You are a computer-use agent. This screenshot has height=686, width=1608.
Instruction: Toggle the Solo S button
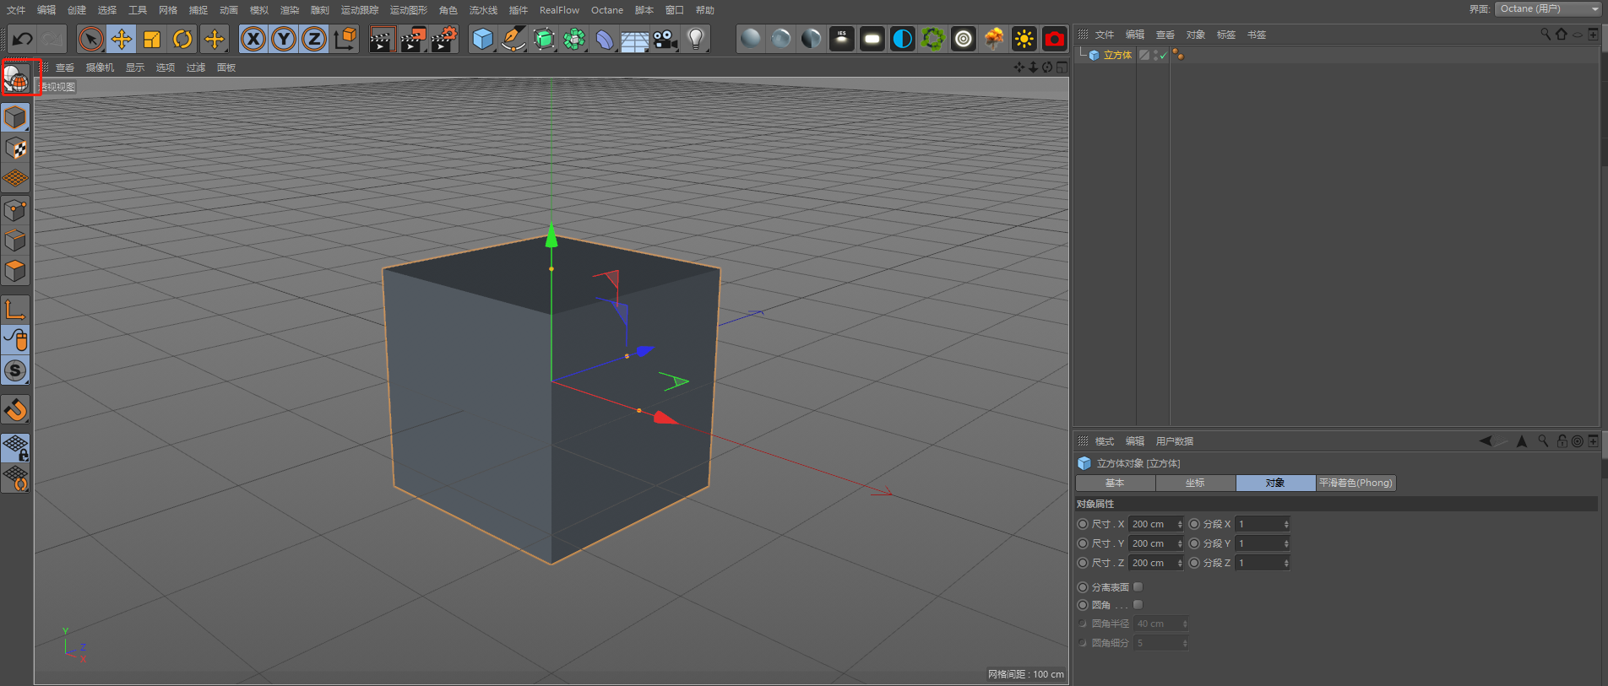tap(16, 371)
